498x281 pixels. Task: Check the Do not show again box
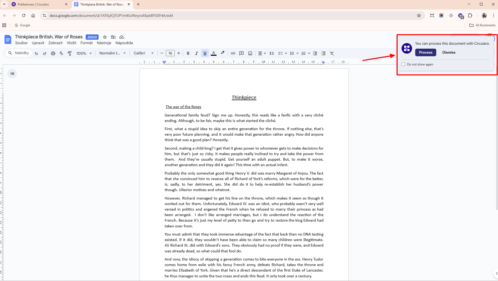click(x=403, y=64)
